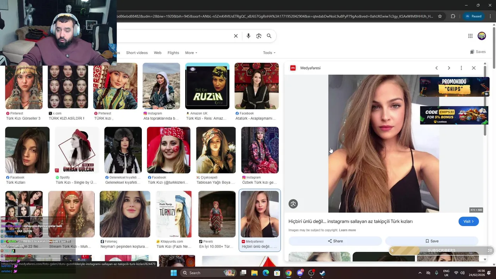The height and width of the screenshot is (279, 496).
Task: Open the Çiçeksepeti Tablosan thumbnail
Action: tap(216, 150)
